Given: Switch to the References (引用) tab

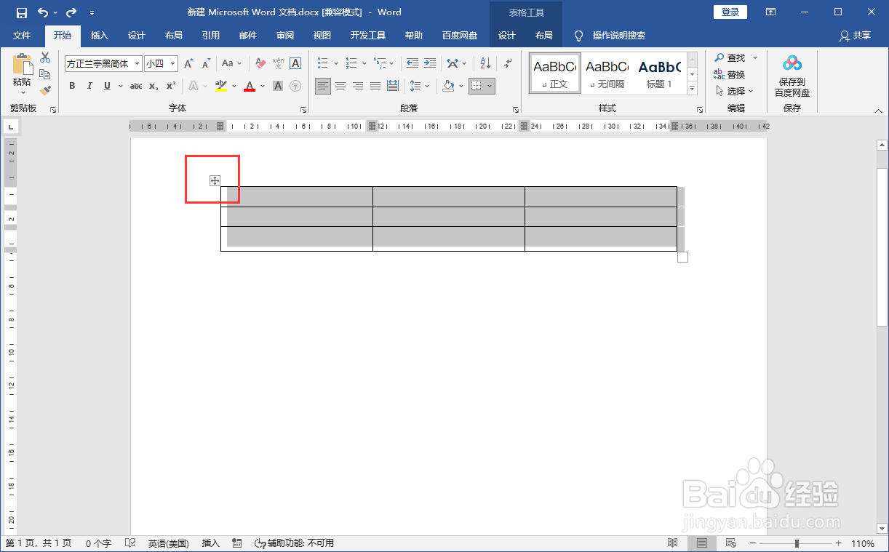Looking at the screenshot, I should point(211,36).
